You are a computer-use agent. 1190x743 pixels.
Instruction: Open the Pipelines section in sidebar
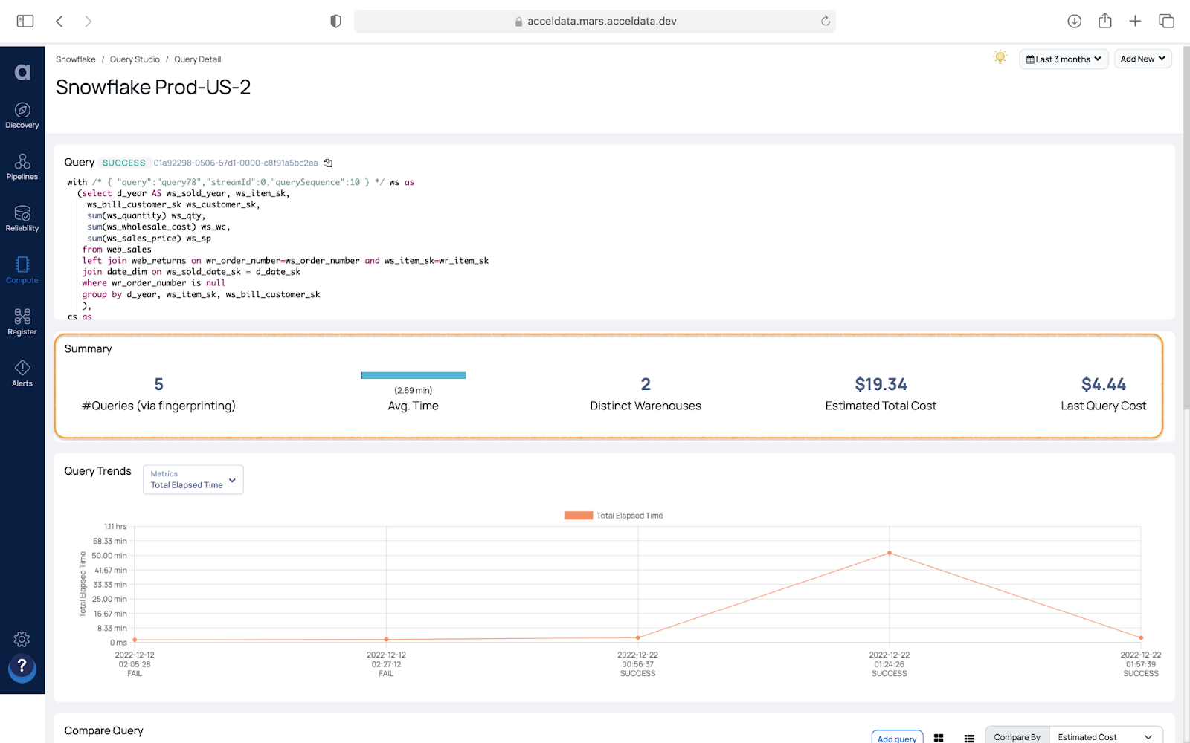click(x=22, y=167)
